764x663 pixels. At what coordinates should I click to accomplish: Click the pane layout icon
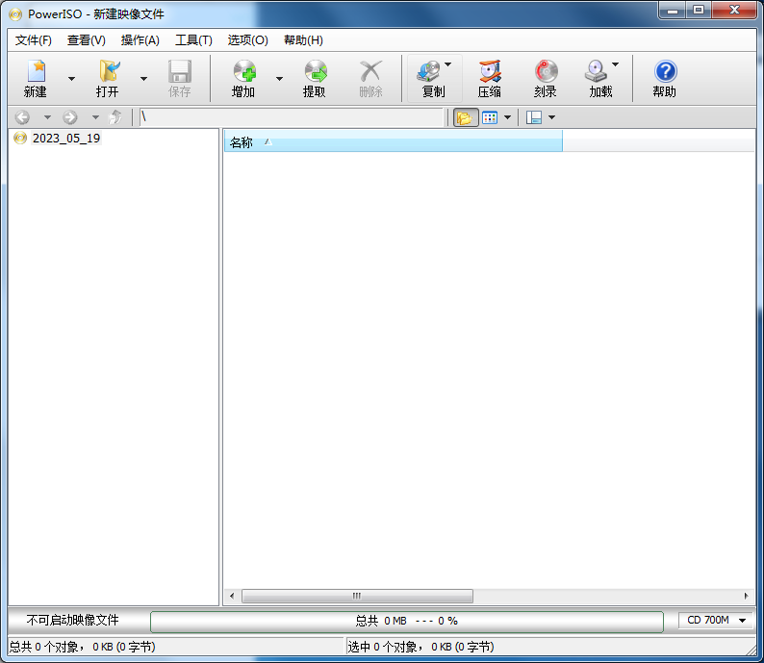coord(534,117)
